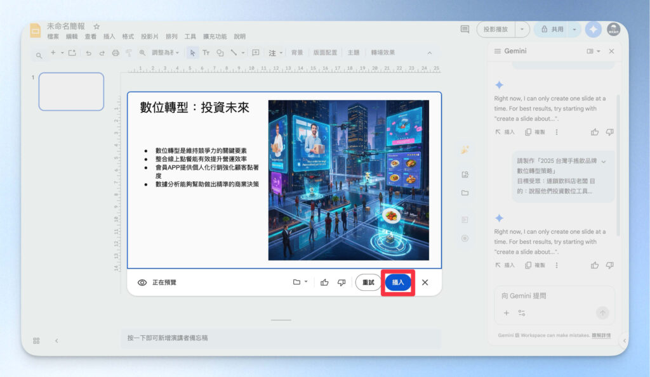650x377 pixels.
Task: Click the paint format tool
Action: tap(128, 53)
